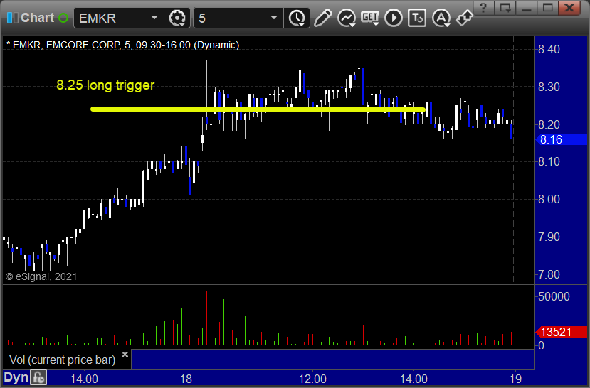Click the 8.20 price scale label

pos(549,124)
